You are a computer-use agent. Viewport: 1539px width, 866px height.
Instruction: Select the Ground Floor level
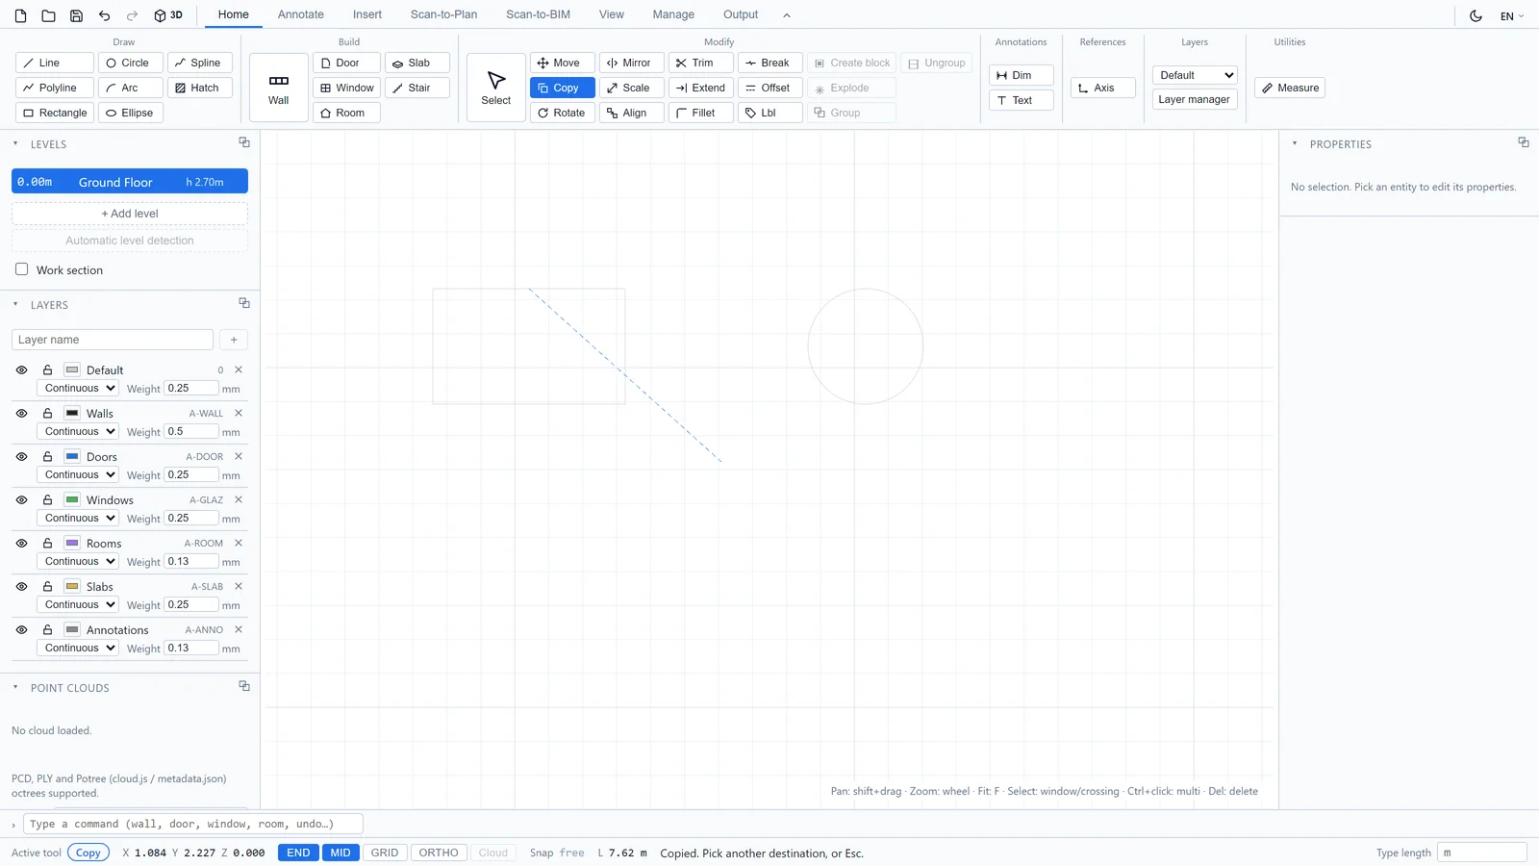[x=130, y=182]
